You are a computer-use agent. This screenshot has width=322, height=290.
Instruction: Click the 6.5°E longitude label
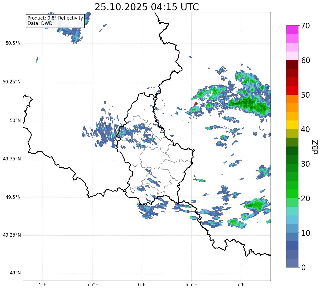coord(191,284)
